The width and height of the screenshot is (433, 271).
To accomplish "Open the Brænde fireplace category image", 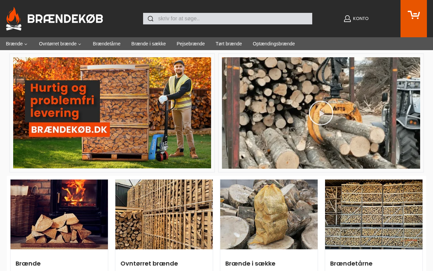I will [x=59, y=214].
